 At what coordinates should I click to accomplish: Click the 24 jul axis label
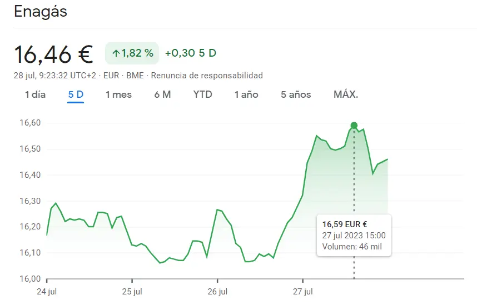point(47,291)
